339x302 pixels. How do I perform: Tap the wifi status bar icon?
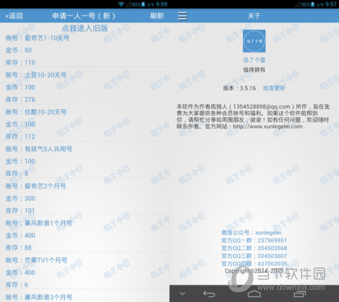(x=121, y=4)
